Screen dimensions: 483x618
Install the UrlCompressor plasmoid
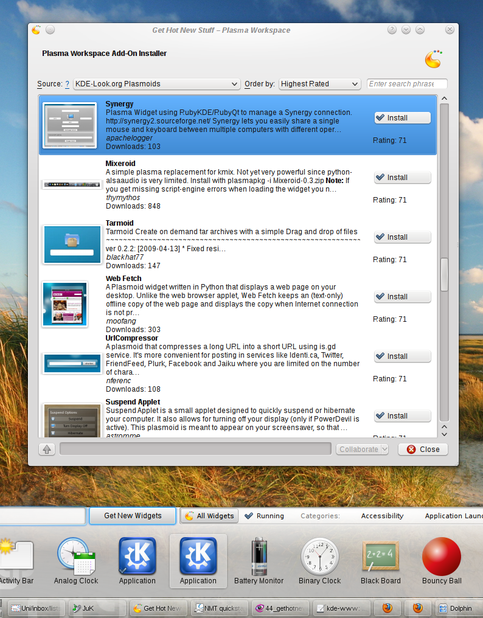[x=403, y=356]
